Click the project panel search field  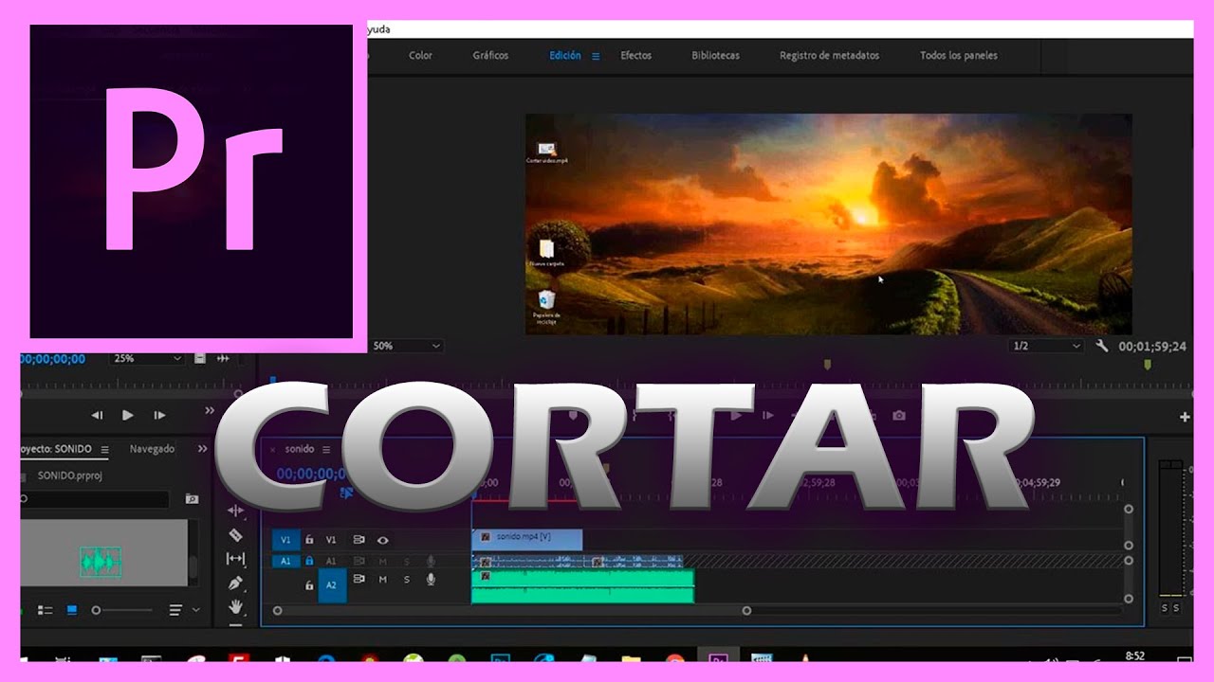coord(94,499)
